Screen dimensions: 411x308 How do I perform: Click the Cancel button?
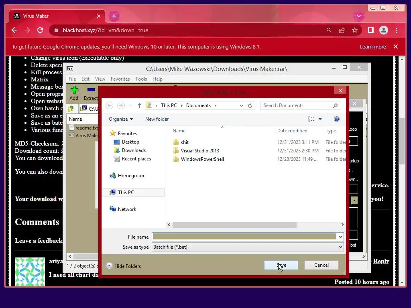pos(321,265)
